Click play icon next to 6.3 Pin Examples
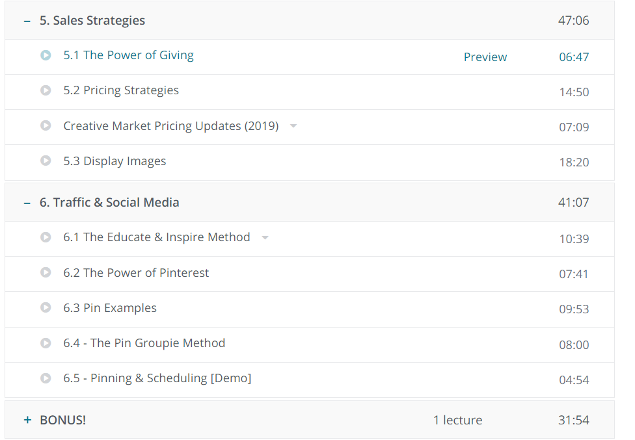This screenshot has height=440, width=635. point(46,308)
